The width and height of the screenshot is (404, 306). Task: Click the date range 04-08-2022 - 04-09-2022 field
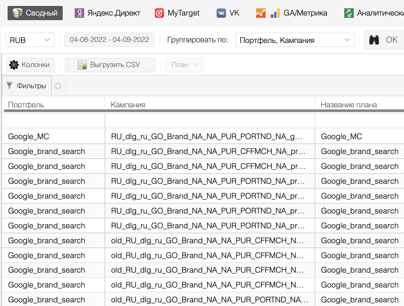(x=109, y=40)
